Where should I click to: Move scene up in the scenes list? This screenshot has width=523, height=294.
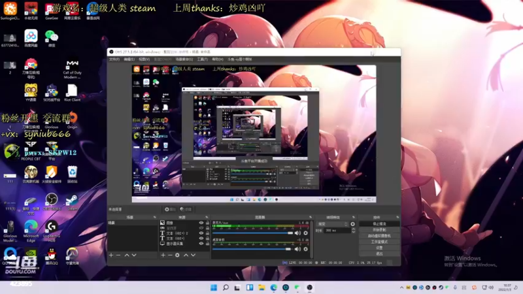[127, 255]
